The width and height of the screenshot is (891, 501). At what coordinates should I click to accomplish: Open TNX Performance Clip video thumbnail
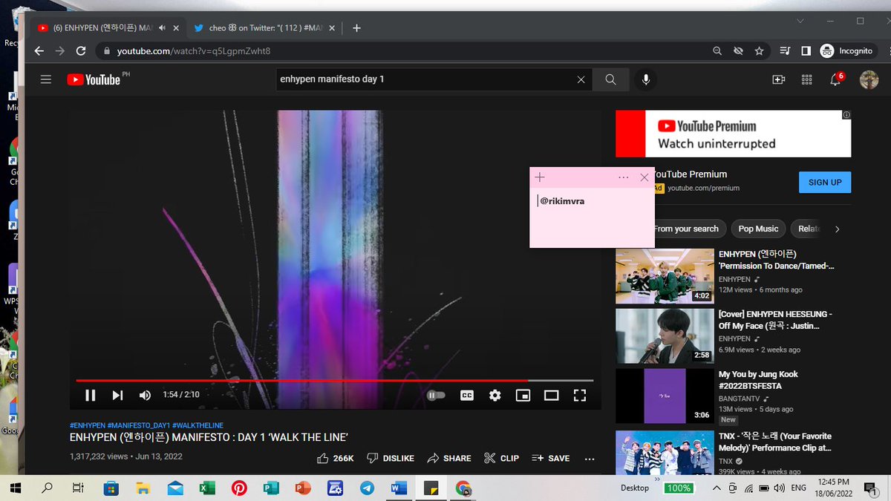(665, 453)
